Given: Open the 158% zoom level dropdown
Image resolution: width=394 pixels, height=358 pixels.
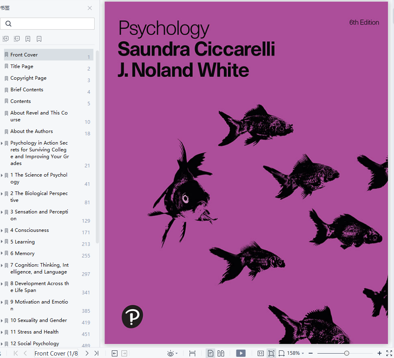Looking at the screenshot, I should [x=295, y=353].
